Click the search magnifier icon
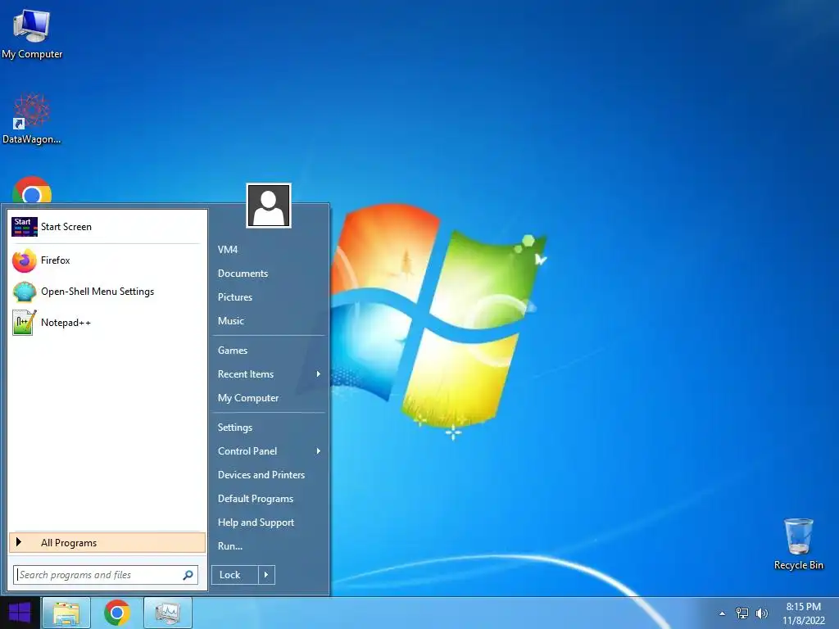Viewport: 839px width, 629px height. coord(188,575)
